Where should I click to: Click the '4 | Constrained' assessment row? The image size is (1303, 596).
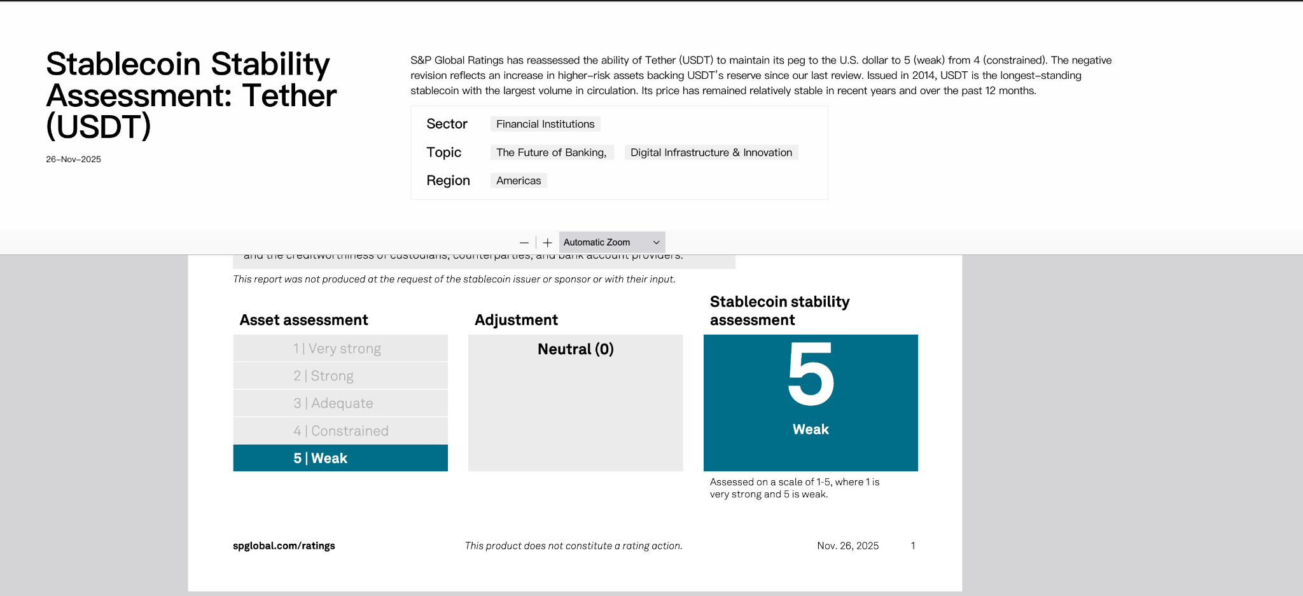coord(340,431)
